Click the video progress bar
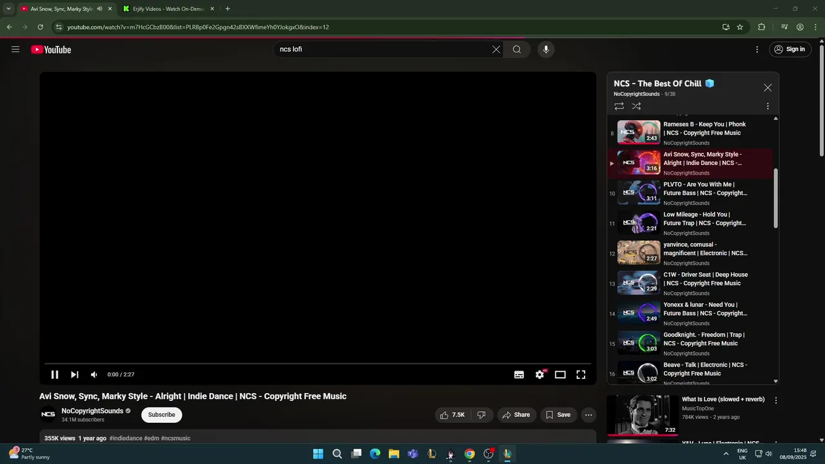The image size is (825, 464). coord(318,363)
